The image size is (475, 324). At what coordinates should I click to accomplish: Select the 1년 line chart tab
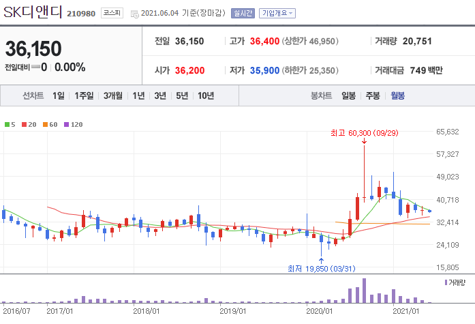138,95
